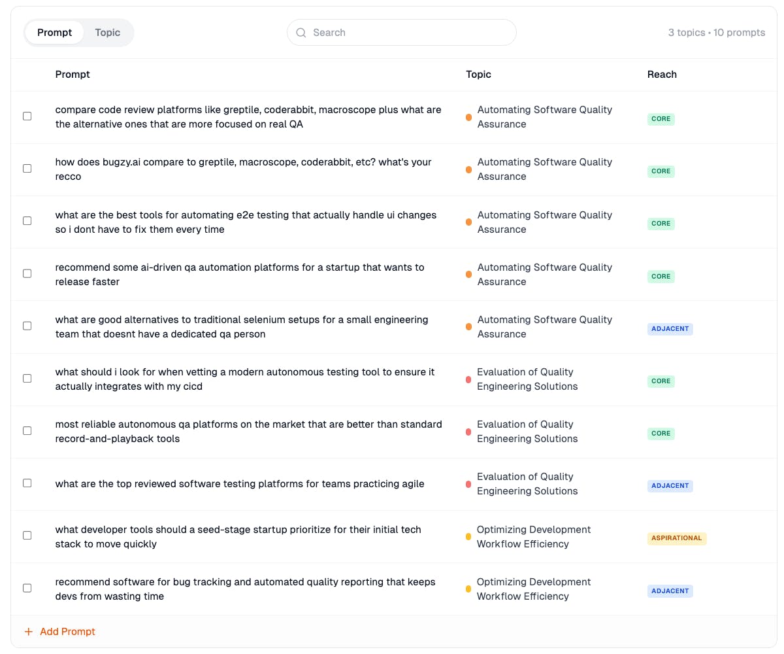Click ADJACENT badge on selenium alternatives row
Image resolution: width=784 pixels, height=654 pixels.
pyautogui.click(x=670, y=328)
